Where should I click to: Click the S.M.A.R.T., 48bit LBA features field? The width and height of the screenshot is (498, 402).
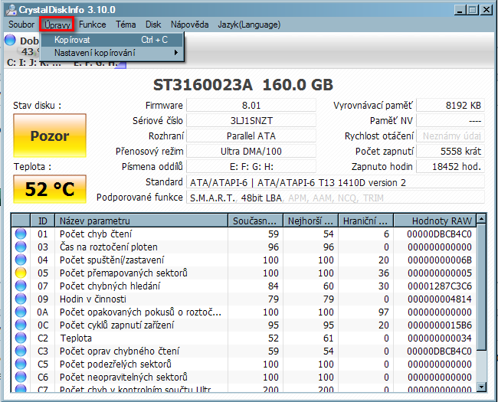click(x=336, y=198)
